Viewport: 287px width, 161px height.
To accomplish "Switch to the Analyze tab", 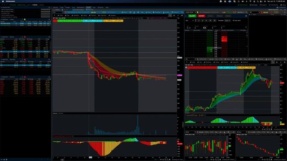I will (x=68, y=8).
